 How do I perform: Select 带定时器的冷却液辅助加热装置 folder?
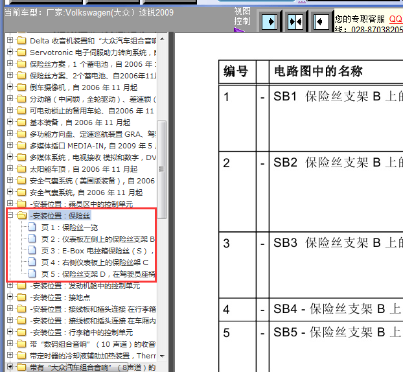[93, 356]
